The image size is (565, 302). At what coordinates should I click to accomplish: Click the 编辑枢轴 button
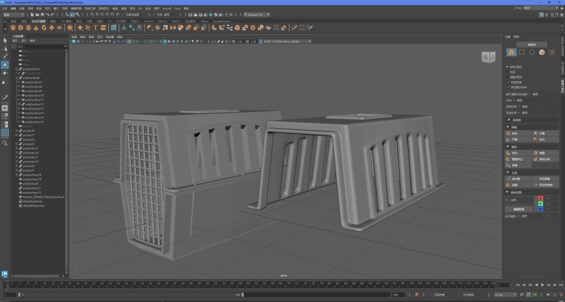(x=519, y=209)
